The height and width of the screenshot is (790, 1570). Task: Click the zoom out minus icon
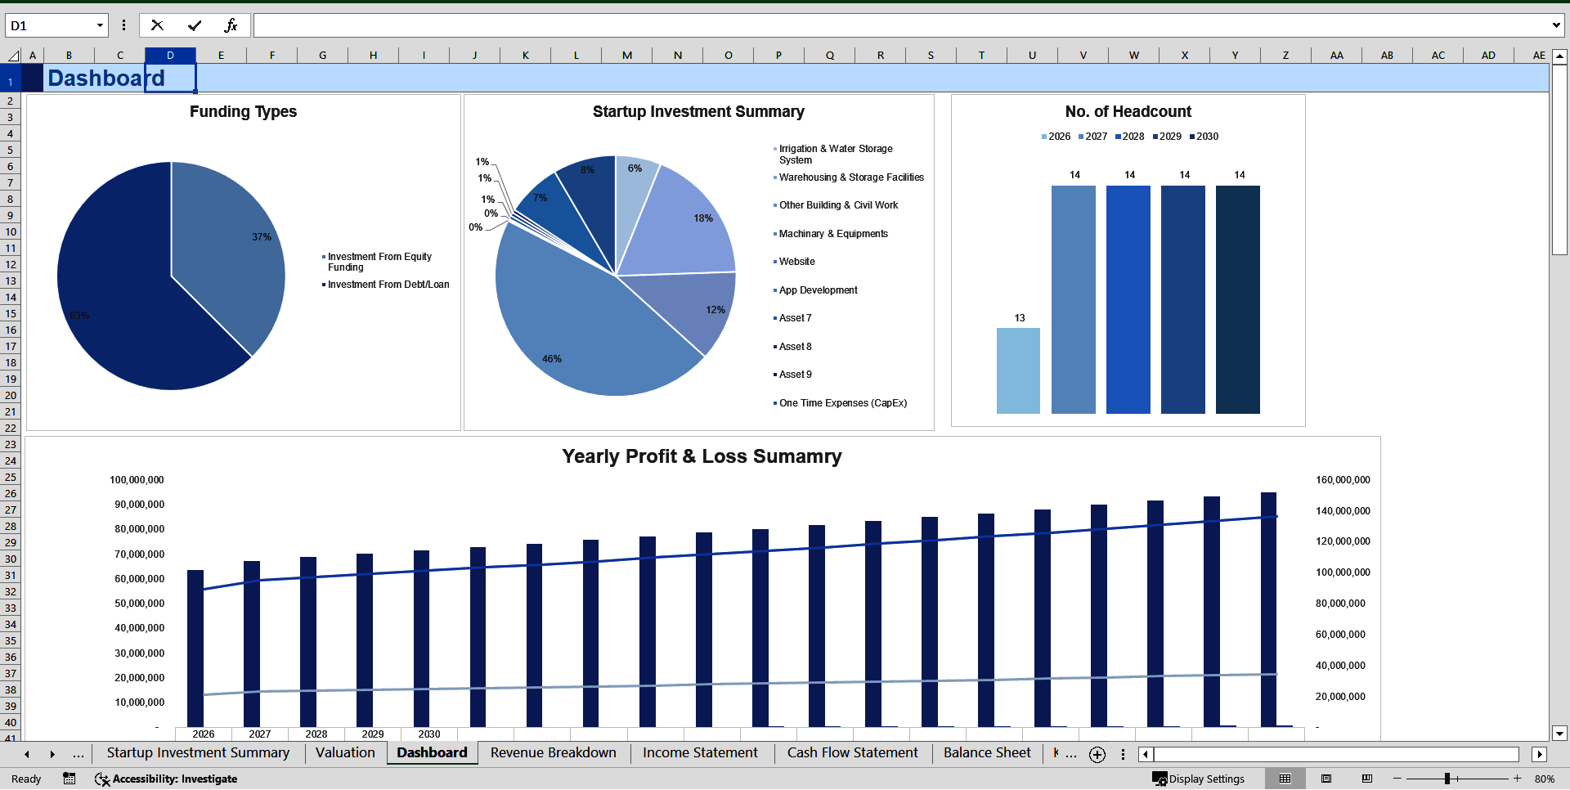(x=1398, y=779)
